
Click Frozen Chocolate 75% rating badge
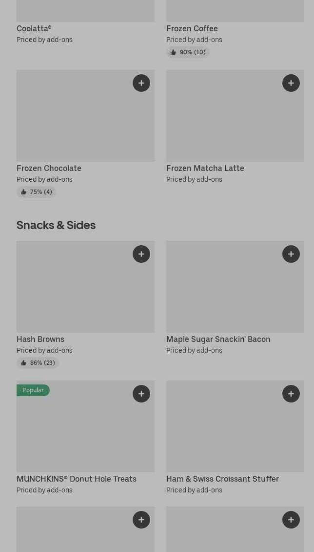pyautogui.click(x=36, y=192)
